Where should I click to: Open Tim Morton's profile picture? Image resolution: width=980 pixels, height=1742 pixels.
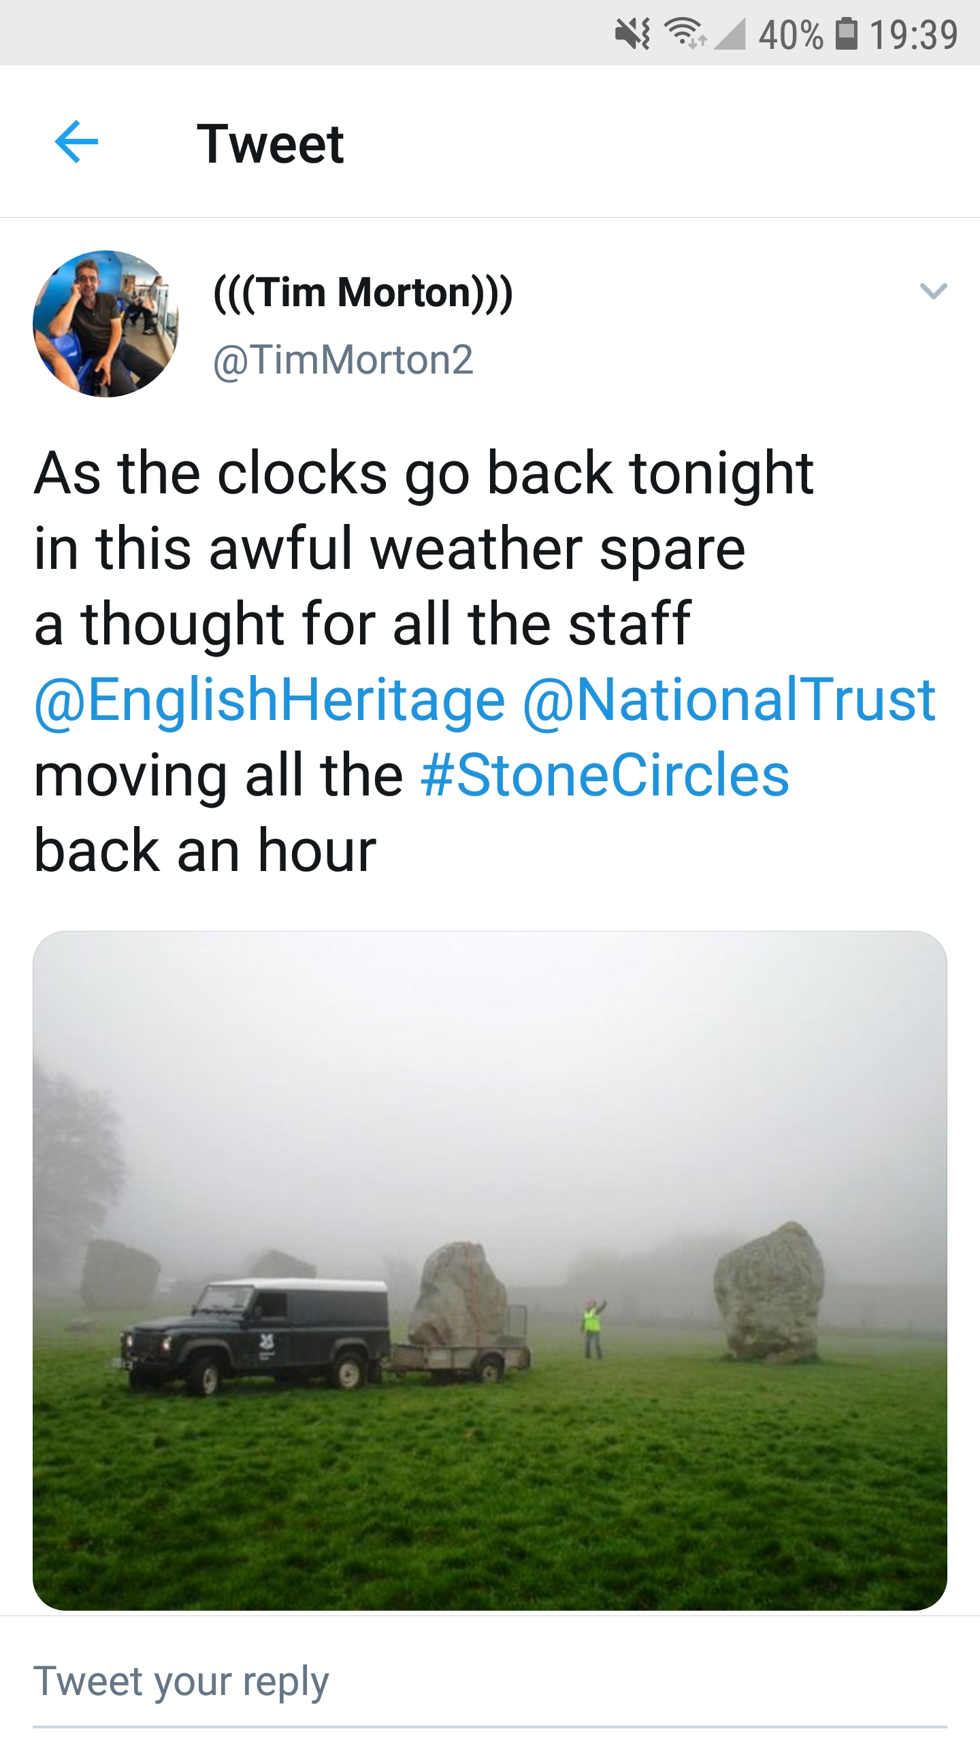[x=106, y=324]
